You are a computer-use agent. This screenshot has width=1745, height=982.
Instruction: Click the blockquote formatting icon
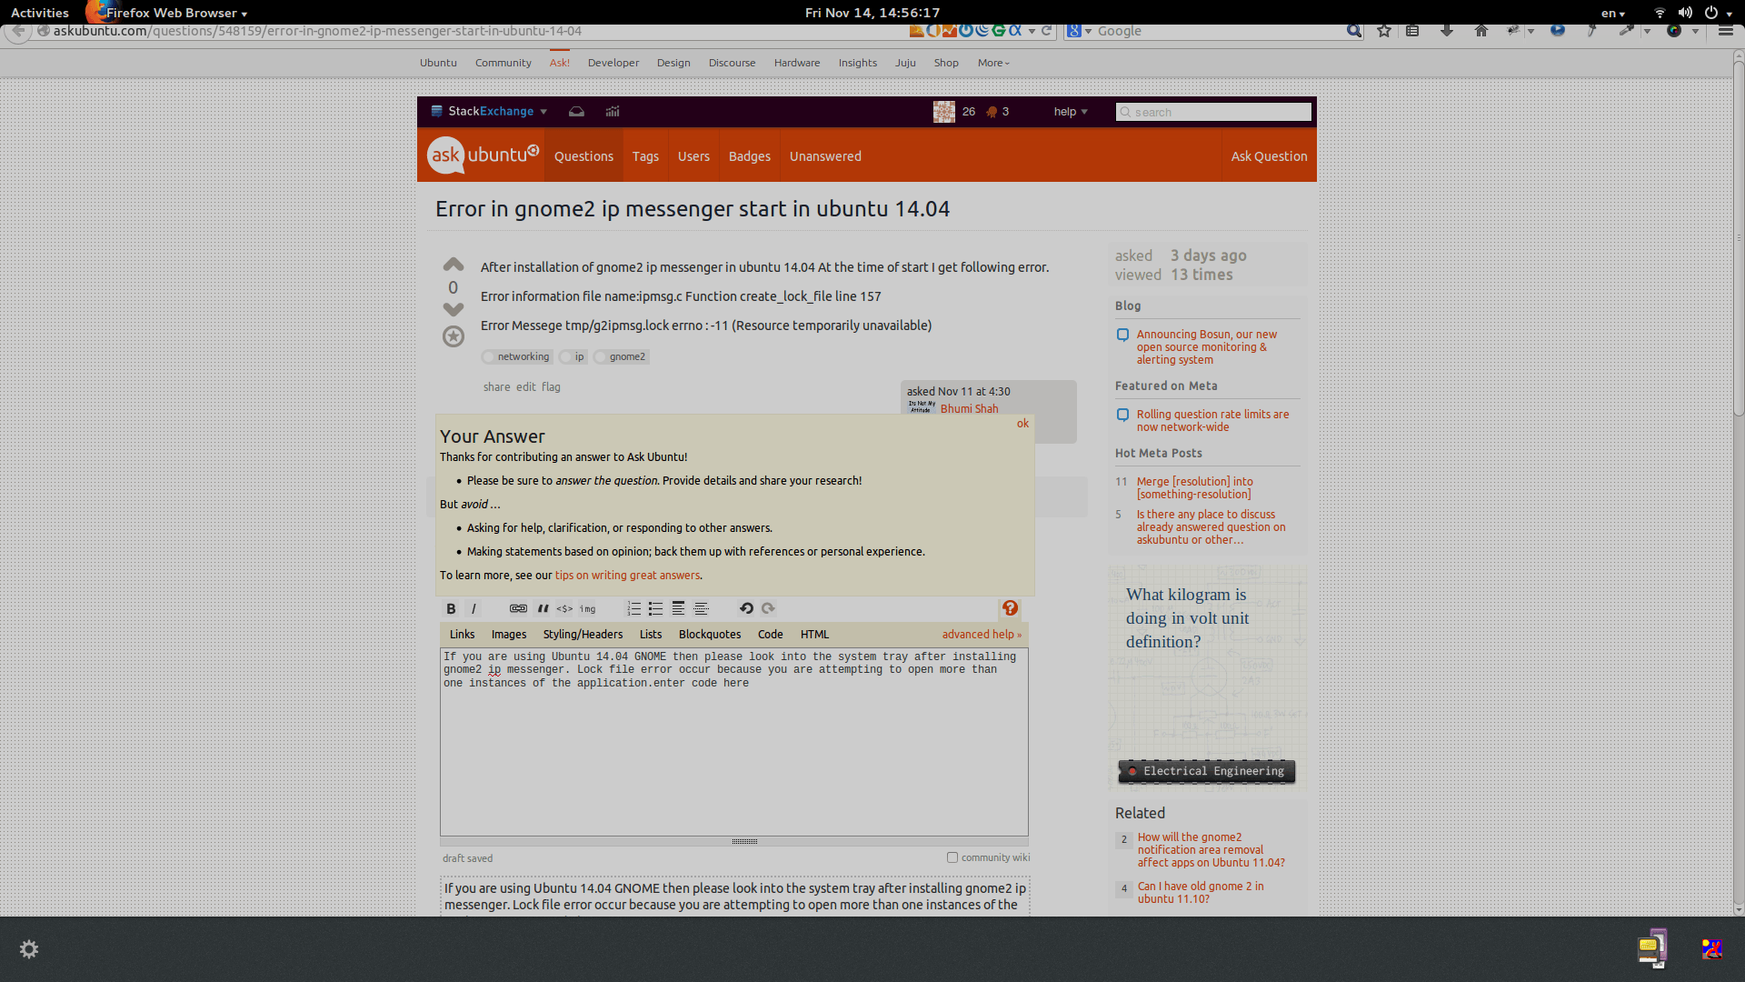click(x=542, y=609)
